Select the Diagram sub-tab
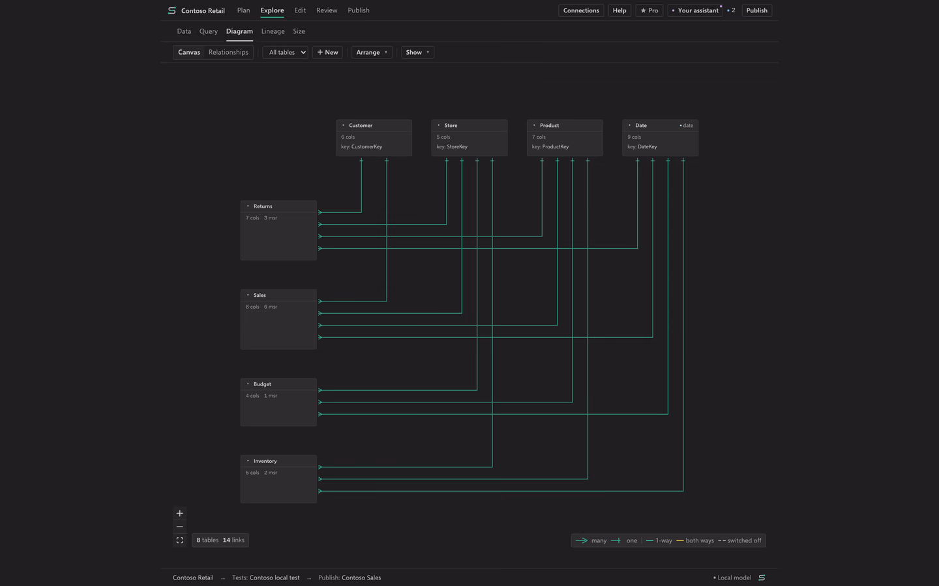The height and width of the screenshot is (586, 939). [x=239, y=31]
